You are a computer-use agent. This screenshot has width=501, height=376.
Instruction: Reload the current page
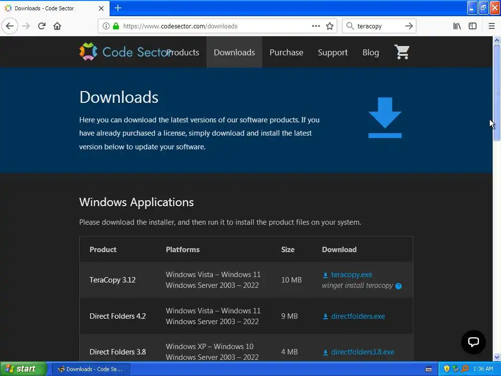pyautogui.click(x=42, y=26)
